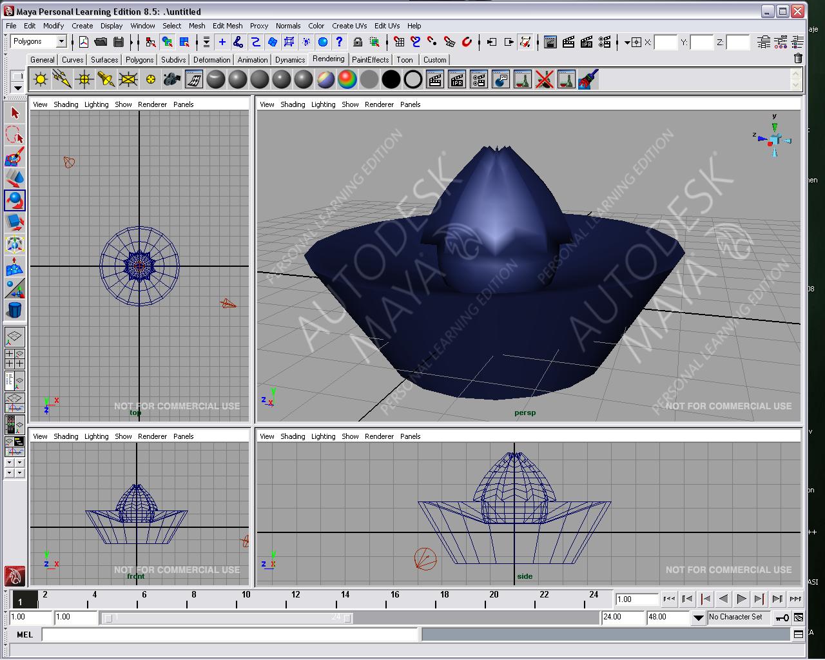This screenshot has width=825, height=660.
Task: Focus the MEL command line field
Action: click(231, 635)
